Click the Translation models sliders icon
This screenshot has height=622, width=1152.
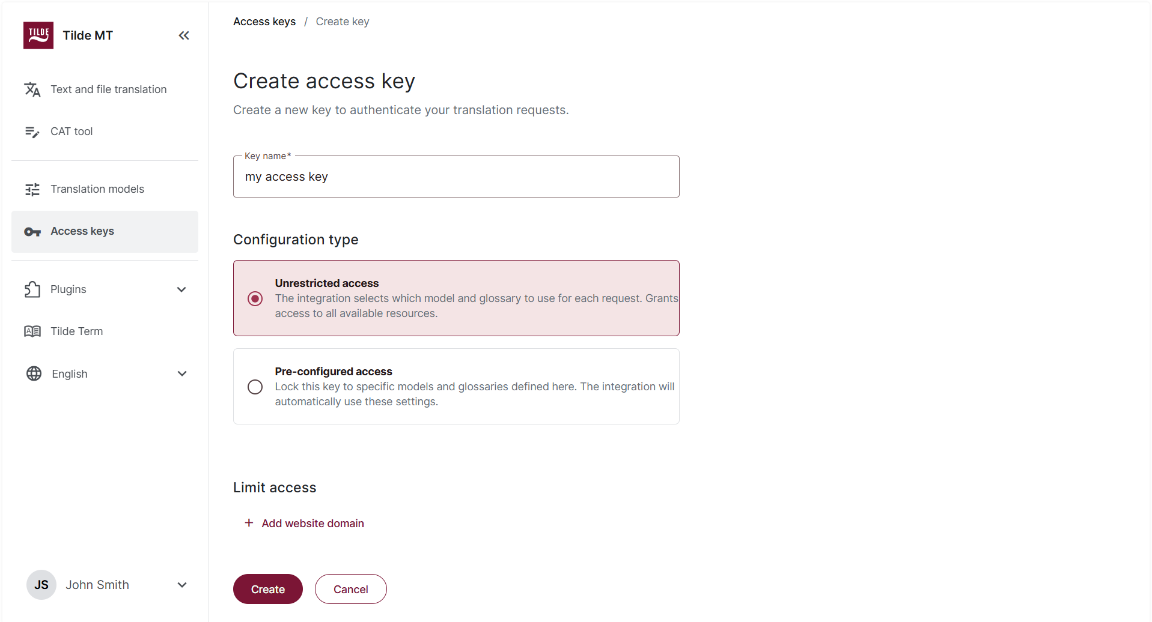coord(32,189)
